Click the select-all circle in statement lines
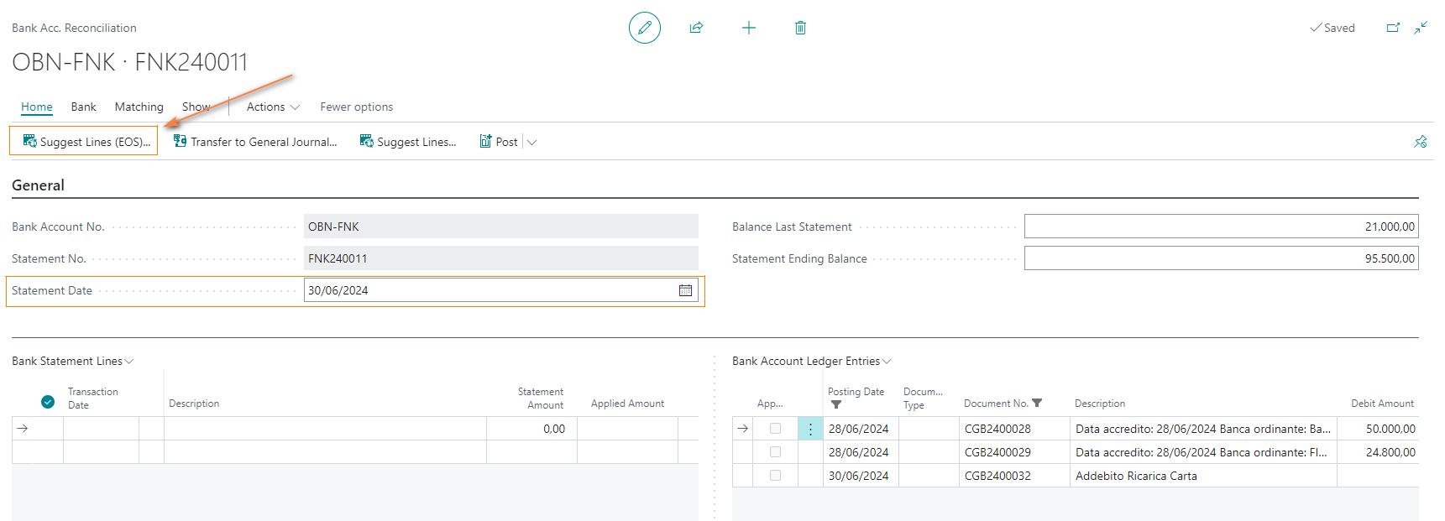This screenshot has width=1445, height=521. [48, 402]
